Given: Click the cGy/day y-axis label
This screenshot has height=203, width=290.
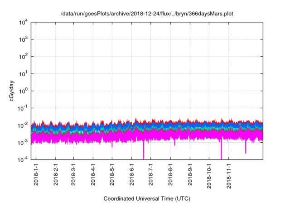Looking at the screenshot, I should [10, 91].
